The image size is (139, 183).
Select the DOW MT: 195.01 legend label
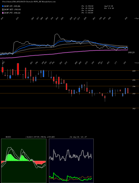(12, 10)
